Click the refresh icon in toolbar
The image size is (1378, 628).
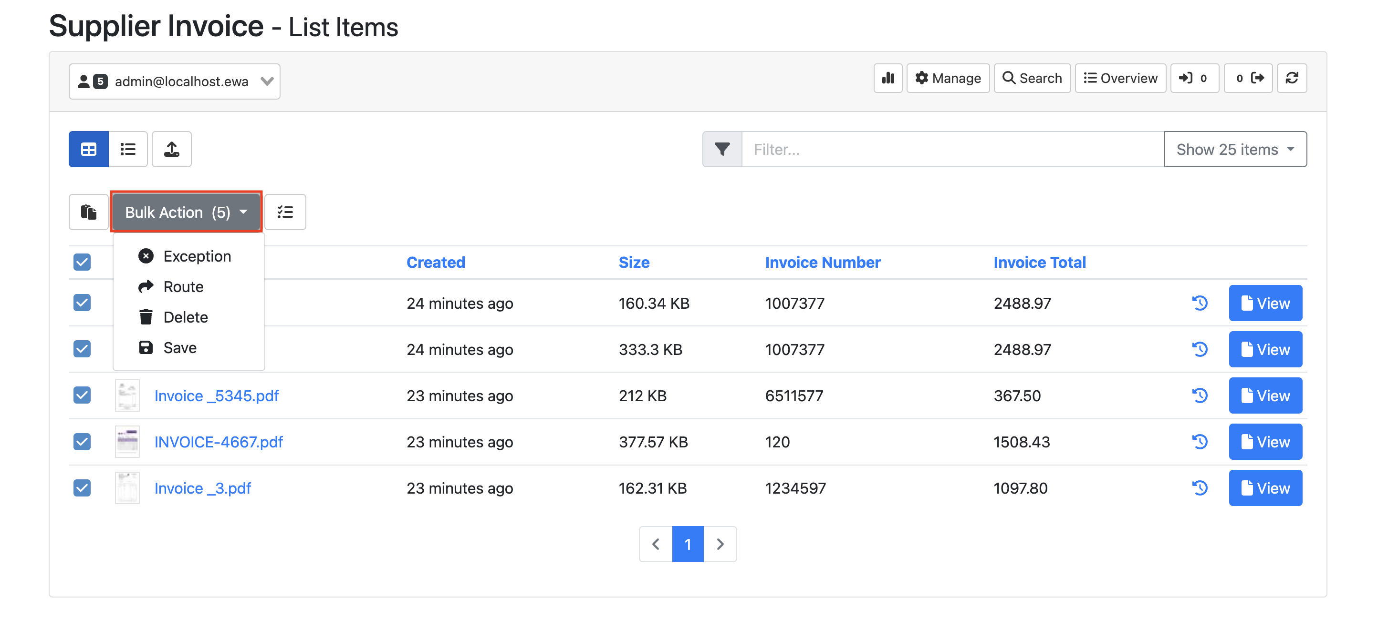point(1291,79)
